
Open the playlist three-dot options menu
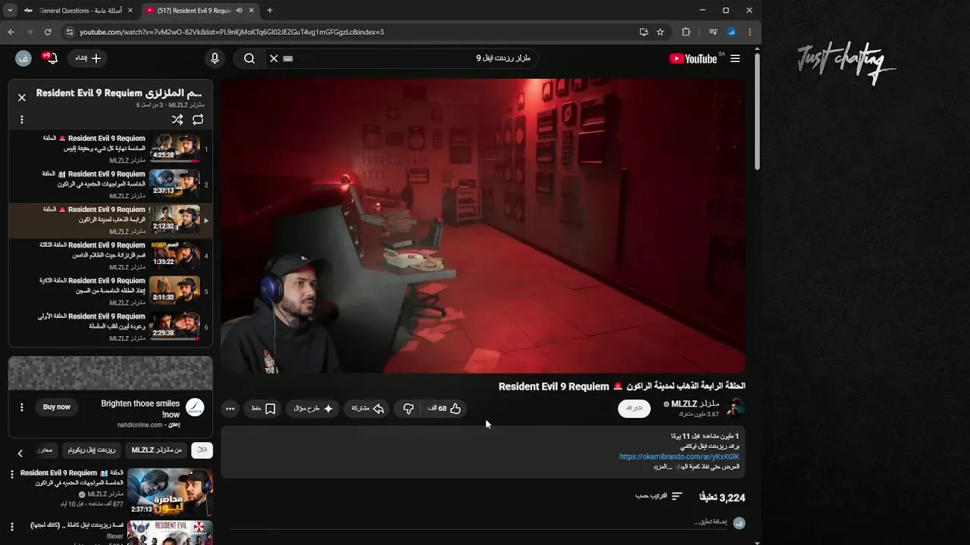point(22,120)
